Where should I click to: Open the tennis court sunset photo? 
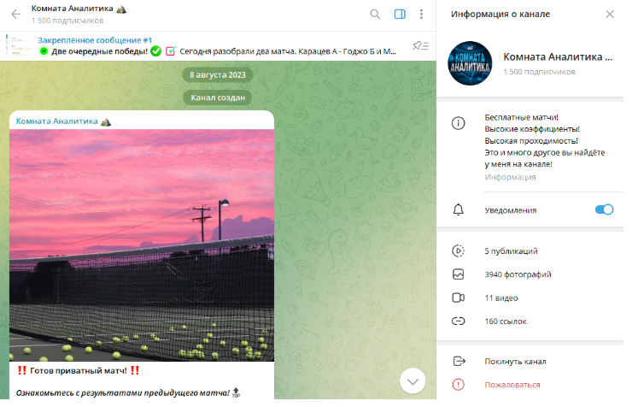coord(142,245)
